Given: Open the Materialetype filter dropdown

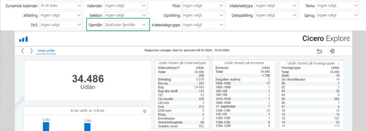Looking at the screenshot, I should click(x=276, y=6).
